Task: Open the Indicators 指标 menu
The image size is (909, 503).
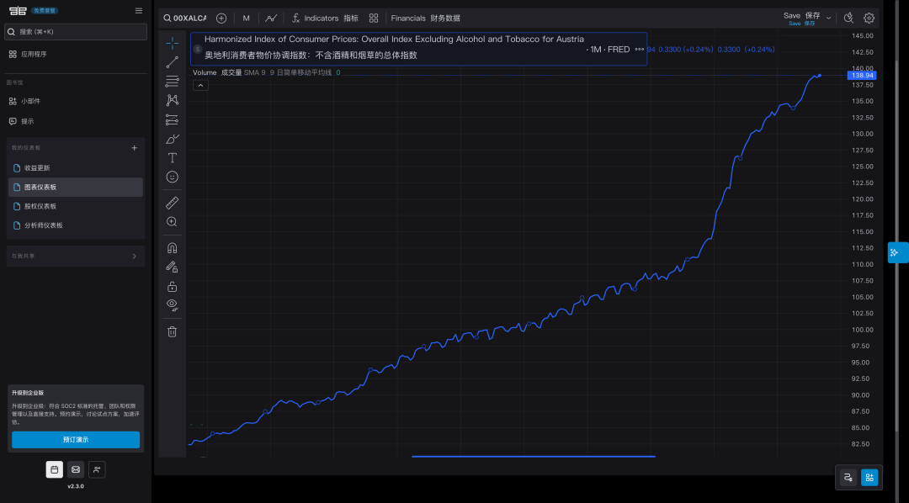Action: pyautogui.click(x=325, y=18)
